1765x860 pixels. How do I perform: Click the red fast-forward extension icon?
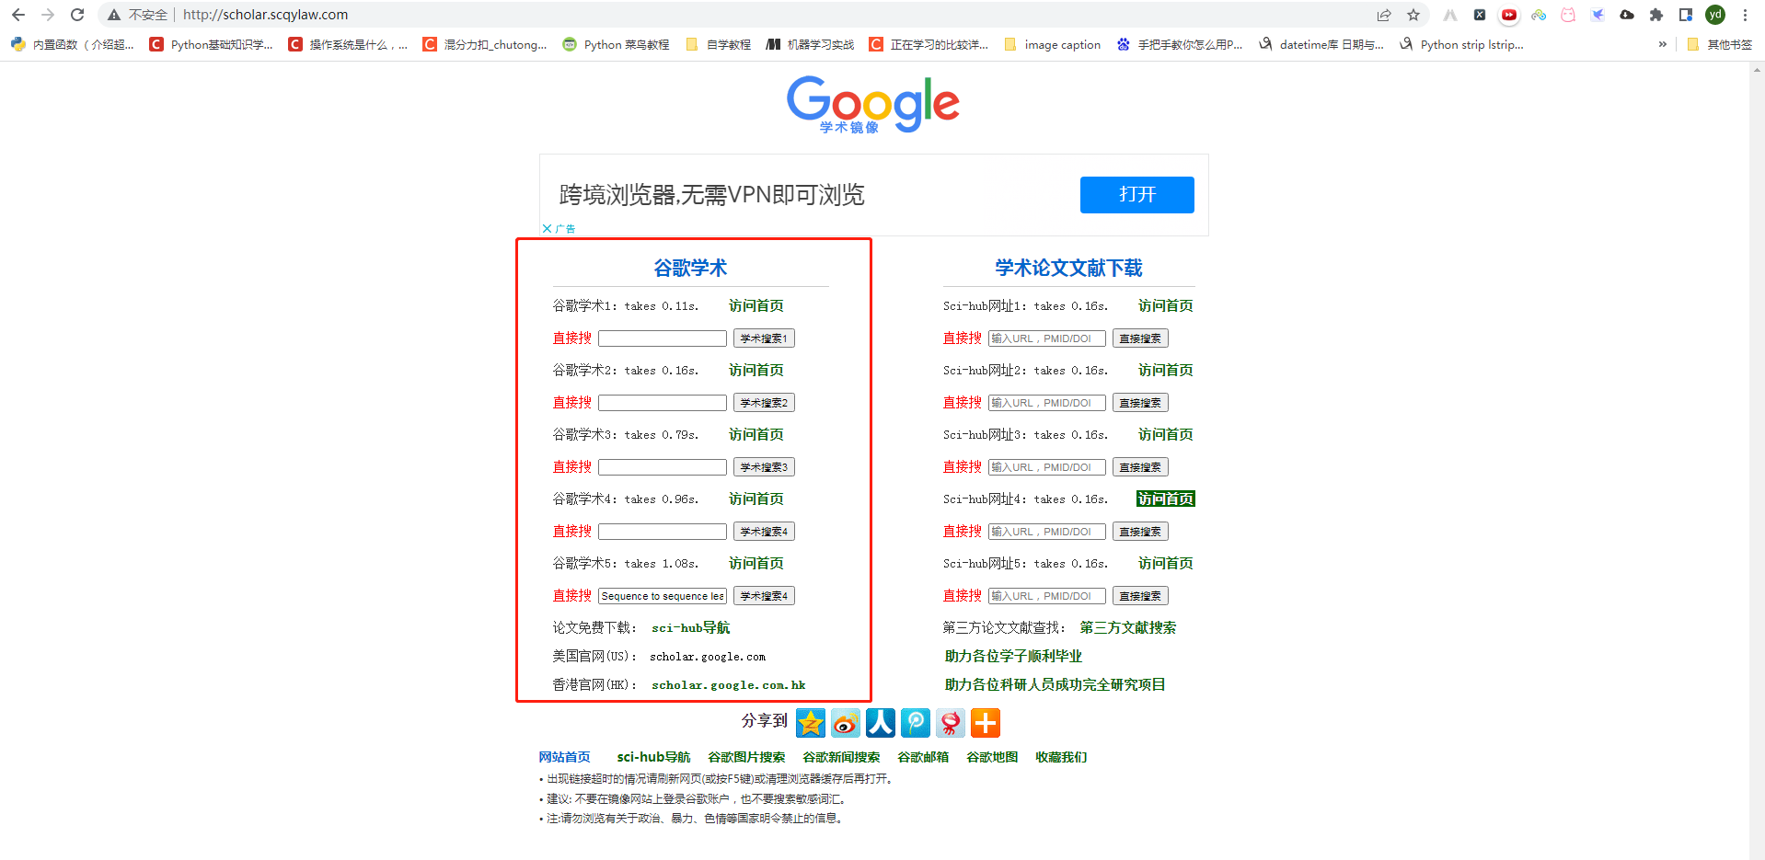click(1509, 15)
